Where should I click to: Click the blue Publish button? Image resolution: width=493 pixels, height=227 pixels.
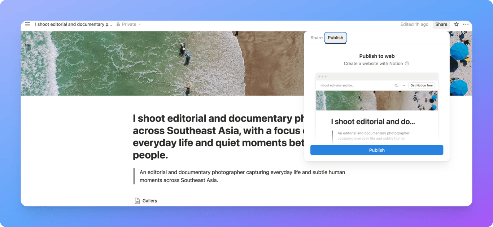click(x=376, y=150)
